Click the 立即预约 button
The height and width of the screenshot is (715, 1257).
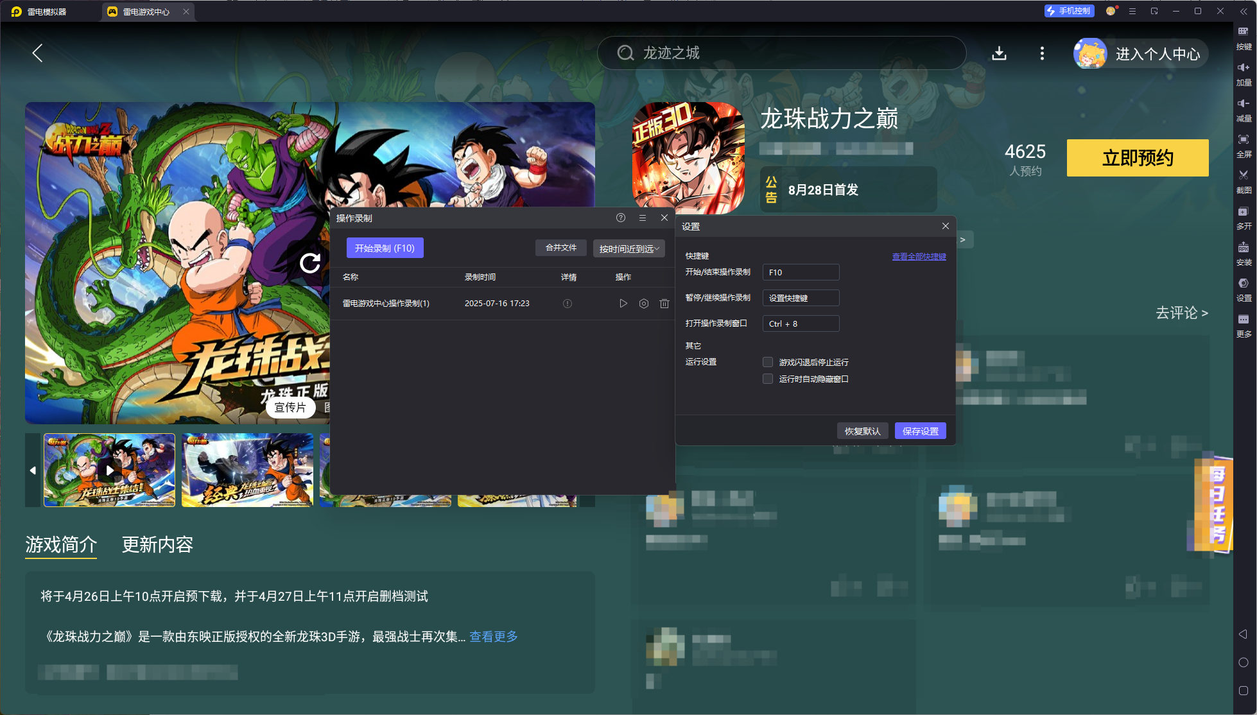[x=1138, y=158]
